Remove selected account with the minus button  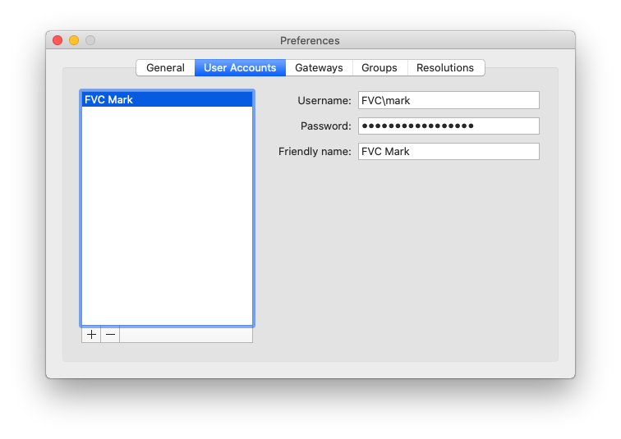[110, 335]
